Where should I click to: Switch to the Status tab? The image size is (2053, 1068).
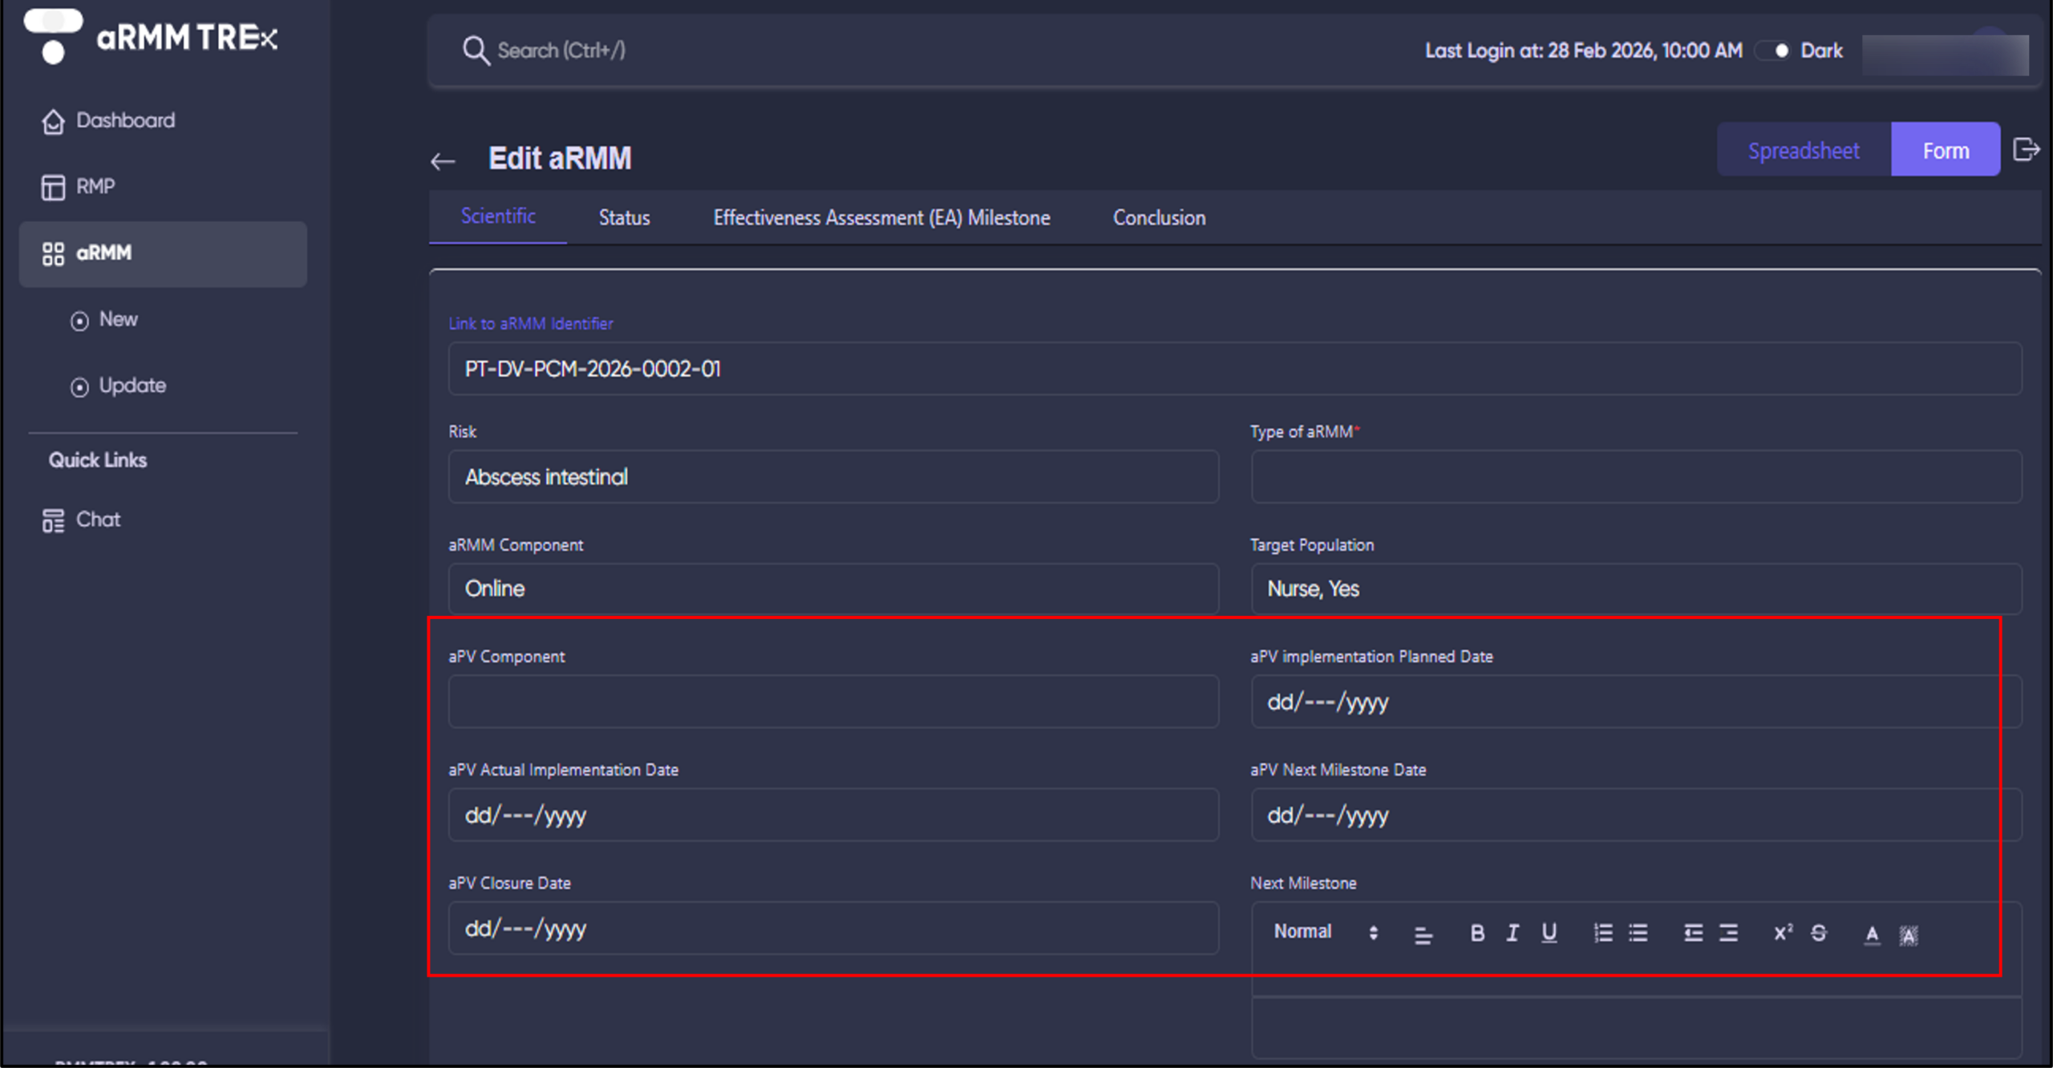(624, 217)
